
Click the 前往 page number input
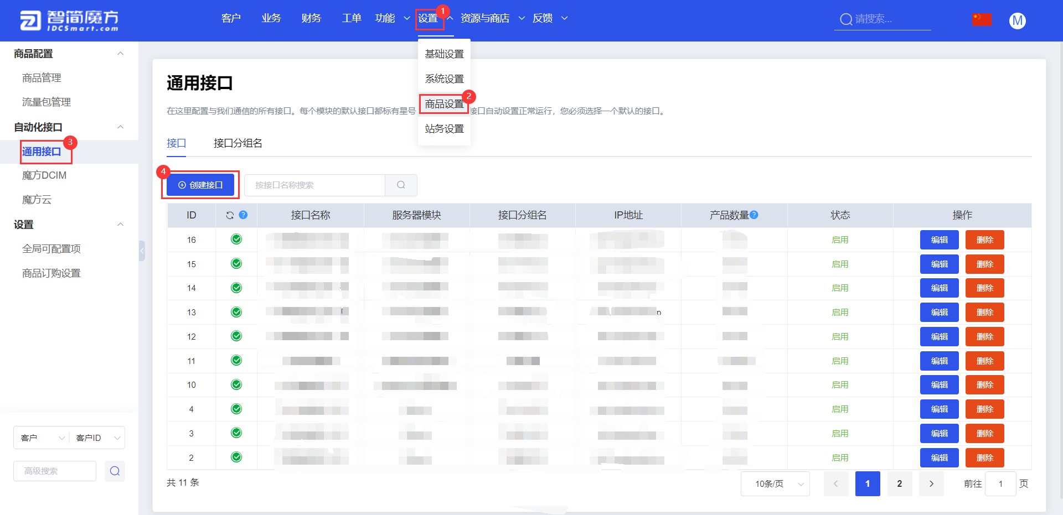click(1000, 483)
